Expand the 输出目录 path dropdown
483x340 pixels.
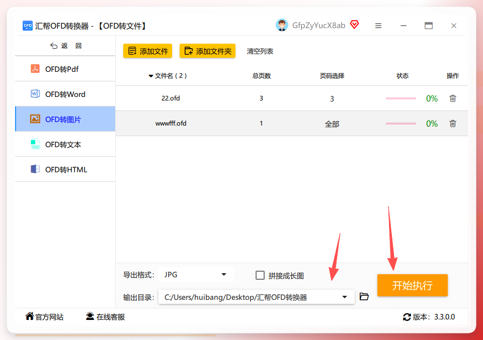344,297
